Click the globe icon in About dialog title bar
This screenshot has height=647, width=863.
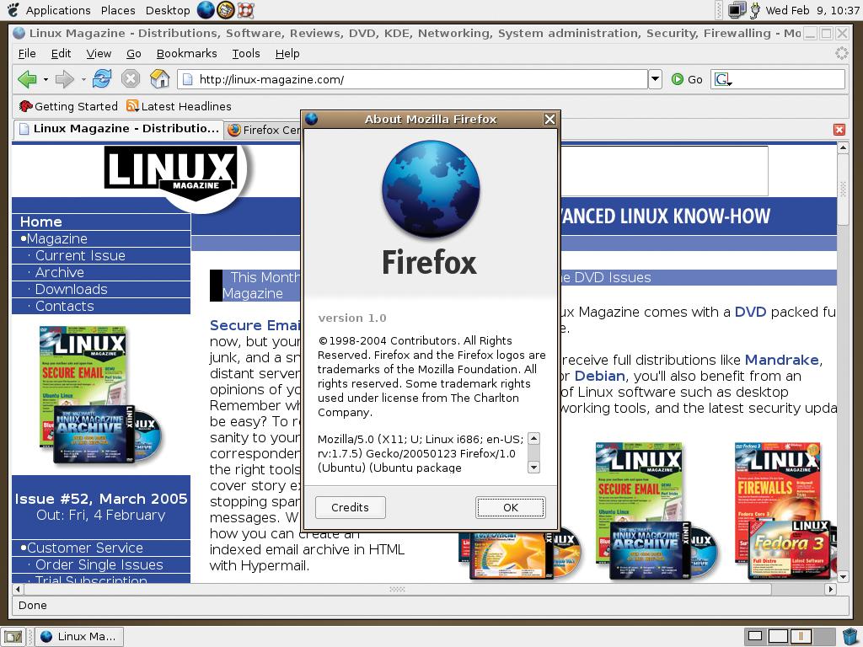point(312,119)
